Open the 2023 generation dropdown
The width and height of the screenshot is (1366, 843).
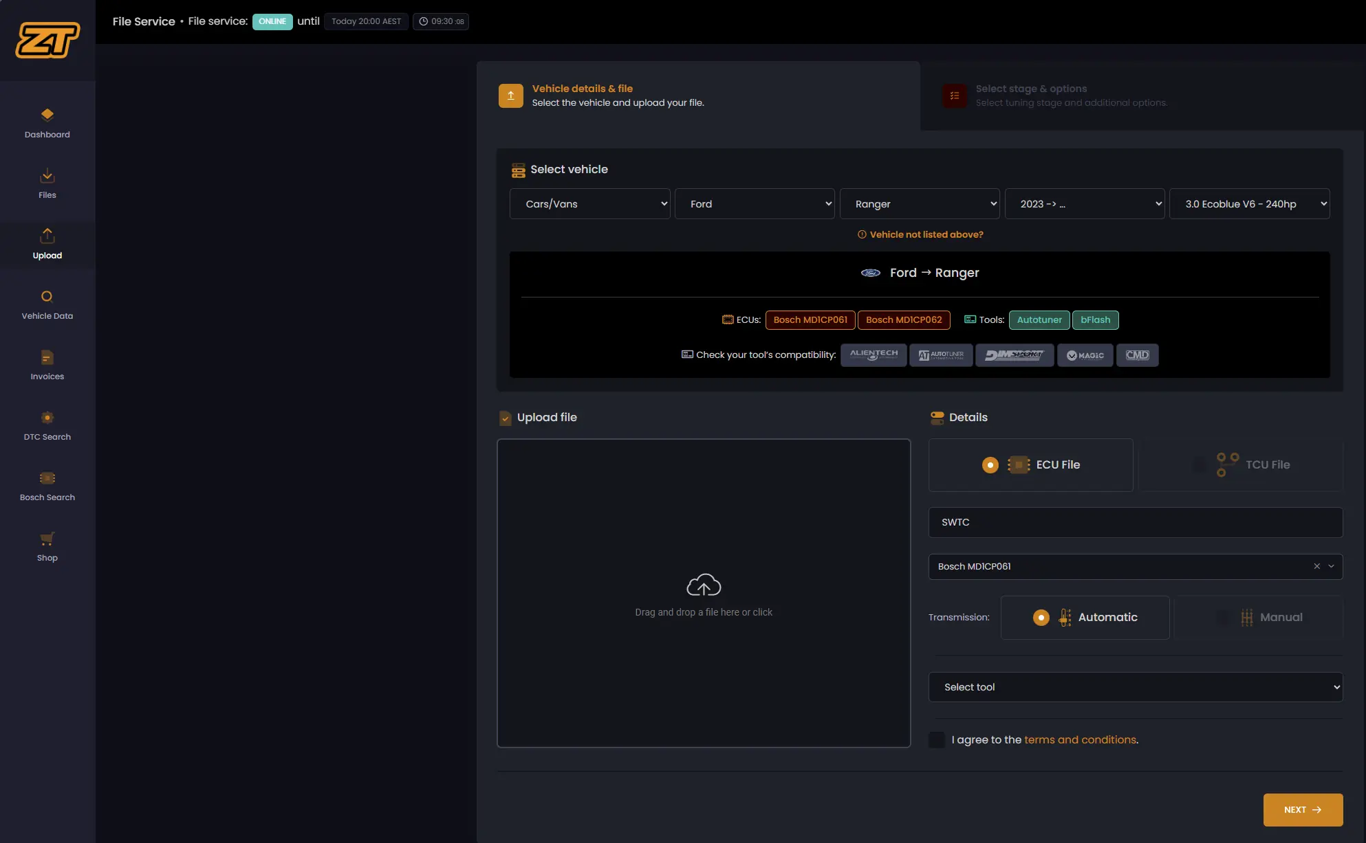tap(1085, 204)
